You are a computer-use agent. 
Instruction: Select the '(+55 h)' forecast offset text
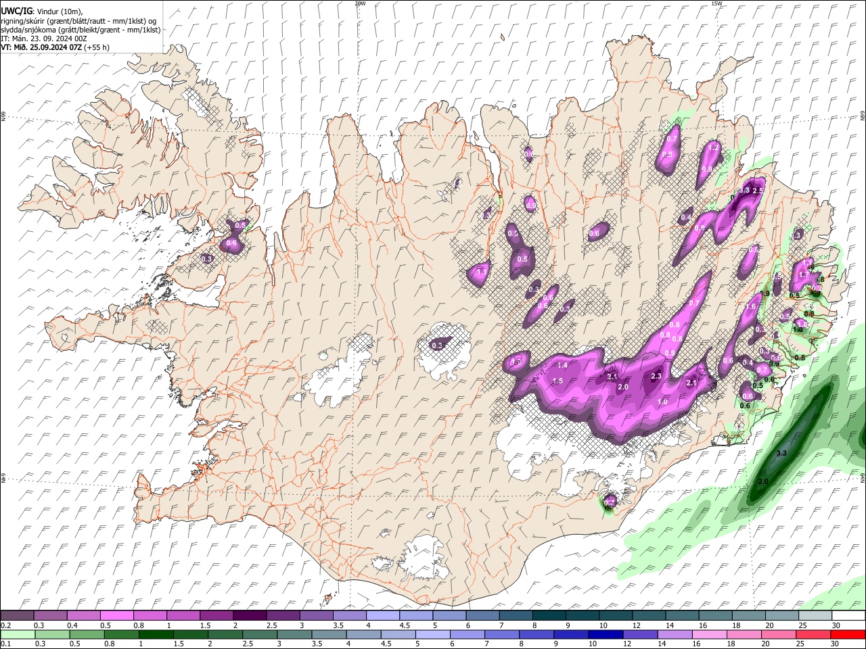click(x=97, y=47)
